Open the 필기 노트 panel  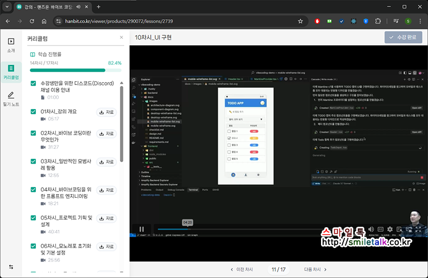point(11,99)
